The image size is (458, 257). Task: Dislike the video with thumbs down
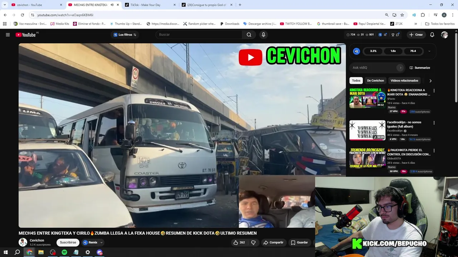click(253, 242)
